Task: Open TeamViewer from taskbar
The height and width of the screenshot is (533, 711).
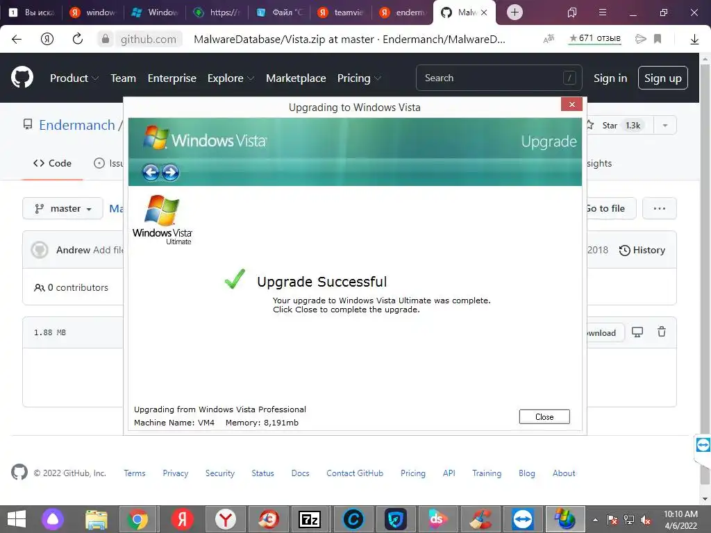Action: [522, 519]
